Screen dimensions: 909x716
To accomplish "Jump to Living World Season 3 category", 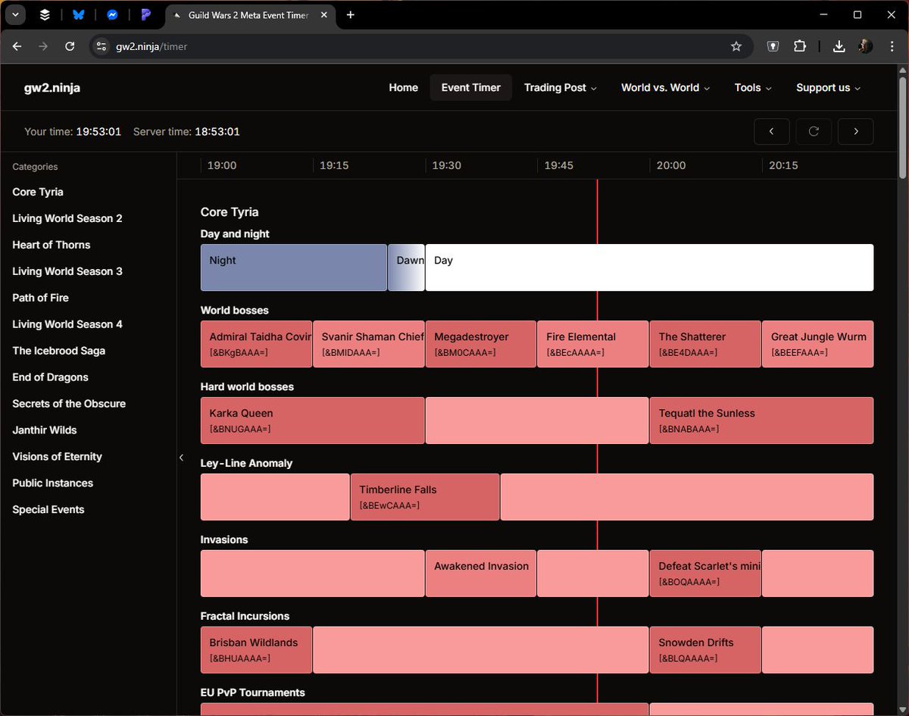I will tap(67, 272).
